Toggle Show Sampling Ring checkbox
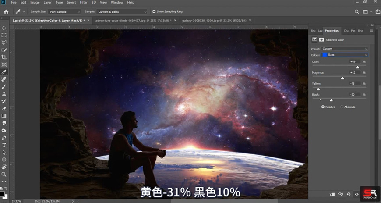The height and width of the screenshot is (203, 381). tap(154, 11)
